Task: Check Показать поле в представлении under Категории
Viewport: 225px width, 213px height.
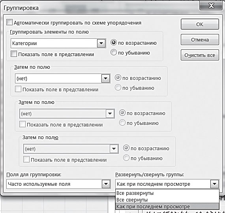Action: coord(14,54)
